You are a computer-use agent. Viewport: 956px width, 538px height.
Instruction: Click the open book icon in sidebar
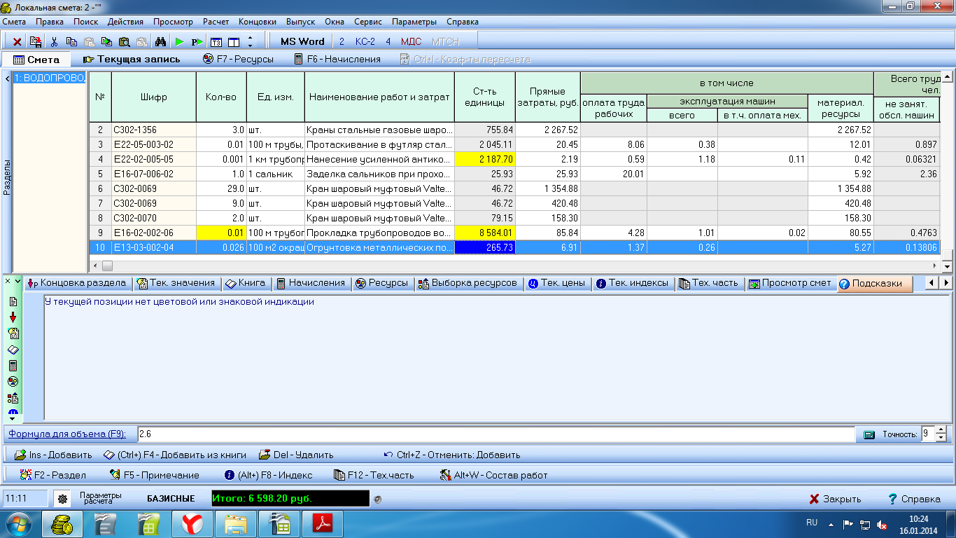coord(13,350)
